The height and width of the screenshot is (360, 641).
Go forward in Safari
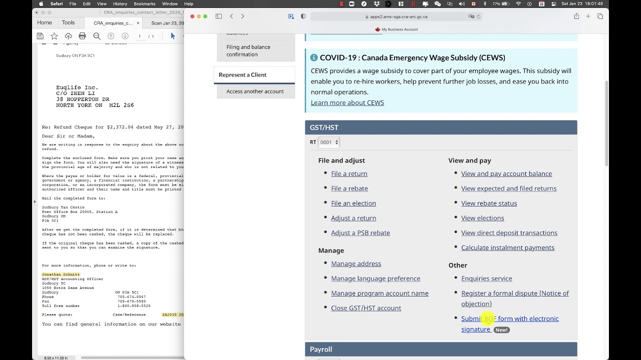(x=243, y=16)
